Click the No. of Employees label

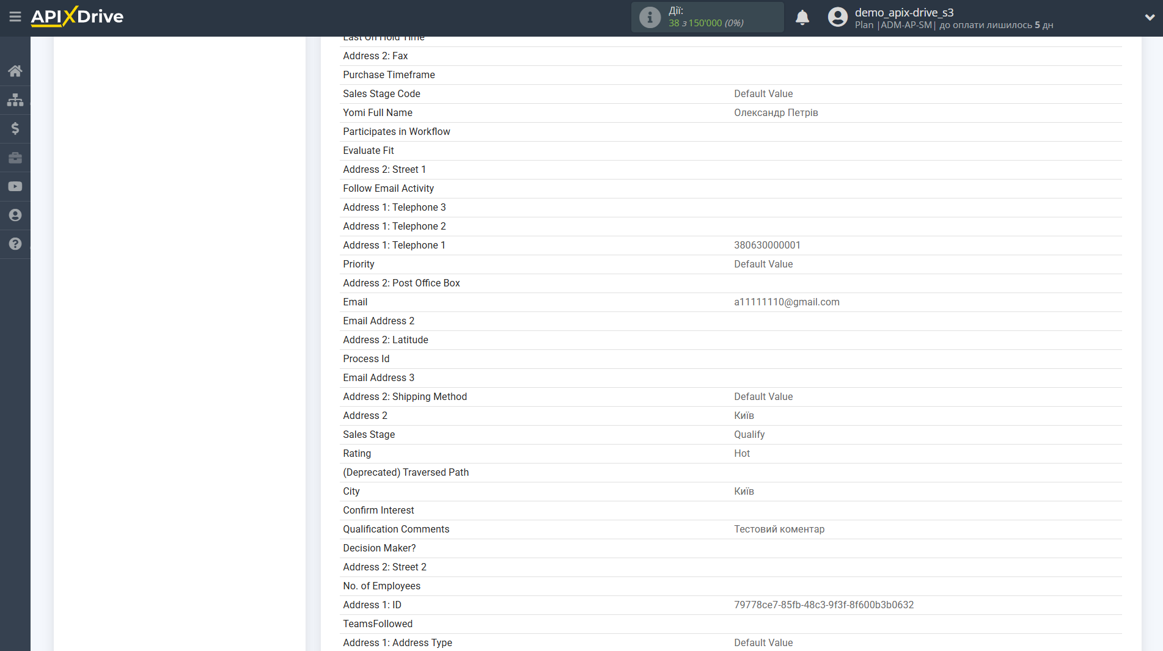pyautogui.click(x=381, y=586)
